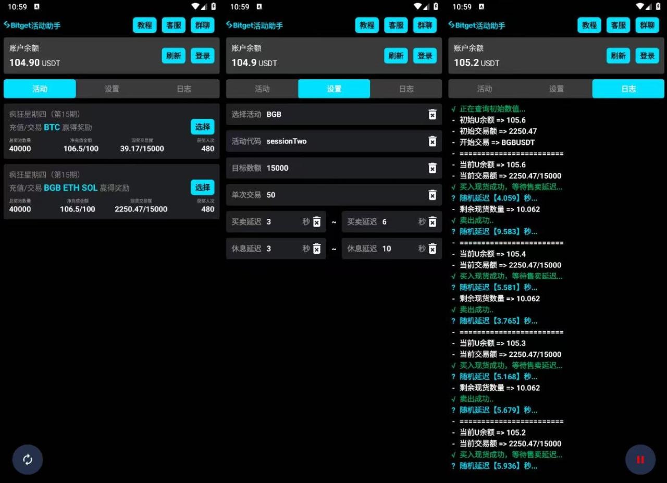
Task: Switch to the highlighted 活动 tab
Action: coord(40,89)
